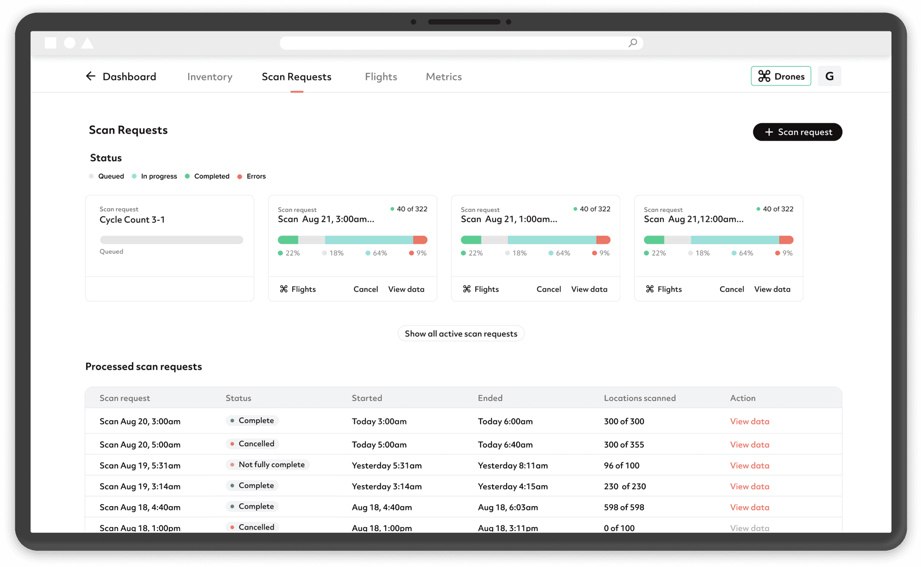The image size is (921, 567).
Task: Open the Metrics tab
Action: (x=444, y=77)
